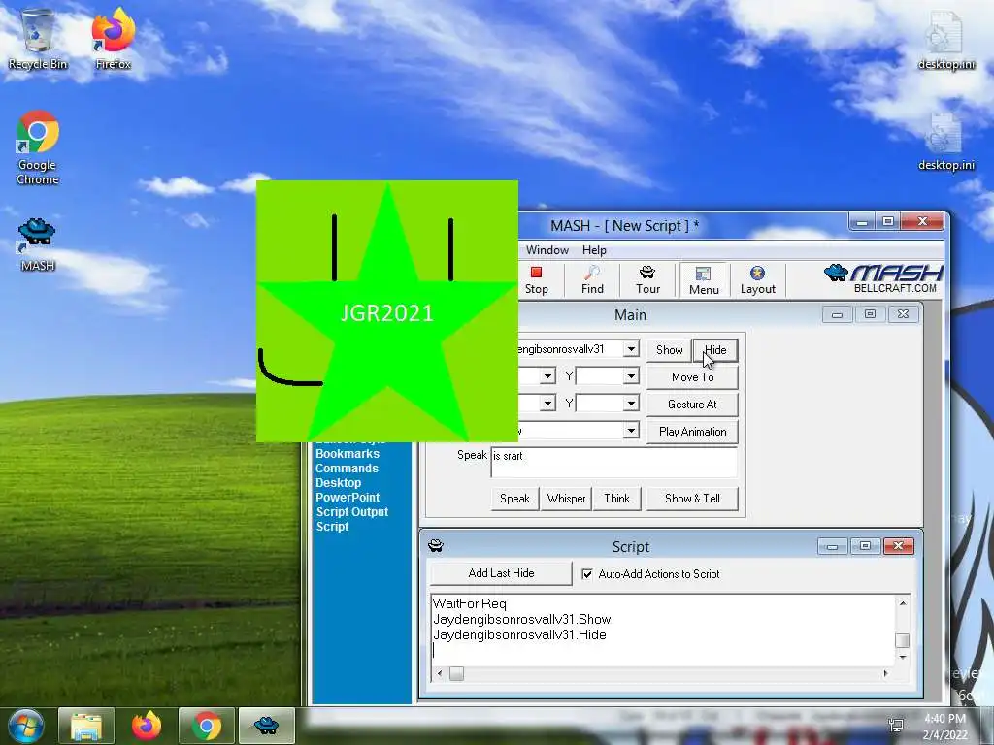Toggle the Menu toolbar button
994x745 pixels.
[704, 280]
